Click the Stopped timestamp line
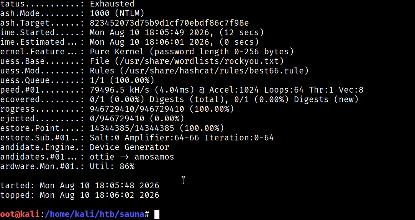 coord(80,195)
